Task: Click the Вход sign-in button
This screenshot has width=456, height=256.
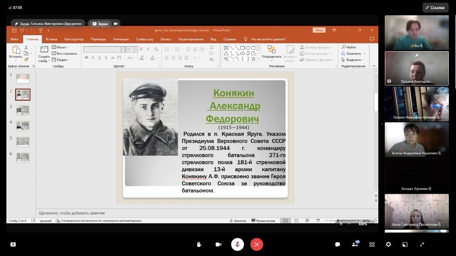Action: tap(319, 30)
